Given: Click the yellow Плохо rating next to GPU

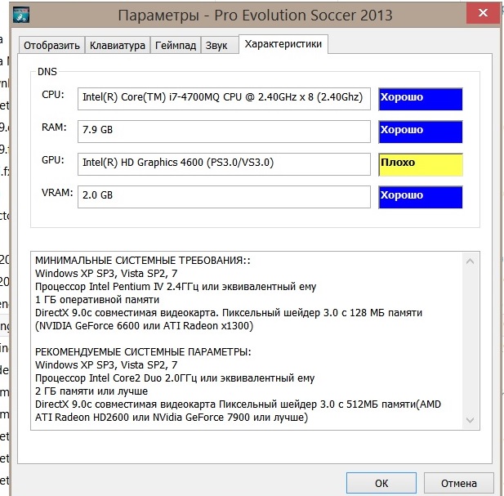Looking at the screenshot, I should click(421, 164).
